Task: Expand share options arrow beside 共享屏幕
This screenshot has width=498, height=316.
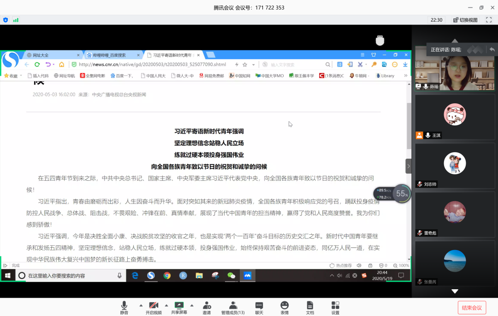Action: click(x=192, y=305)
